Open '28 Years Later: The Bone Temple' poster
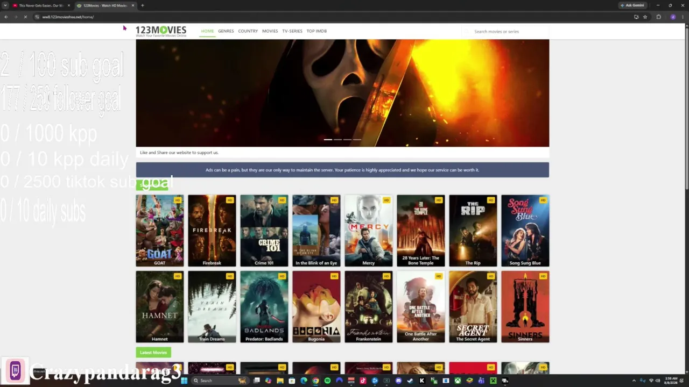The height and width of the screenshot is (387, 689). (420, 230)
